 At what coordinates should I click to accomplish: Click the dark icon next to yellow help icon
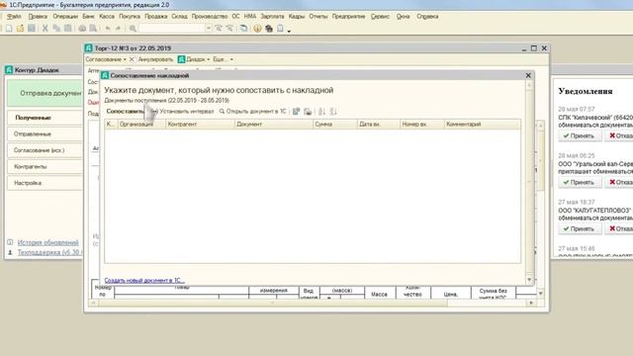[269, 29]
